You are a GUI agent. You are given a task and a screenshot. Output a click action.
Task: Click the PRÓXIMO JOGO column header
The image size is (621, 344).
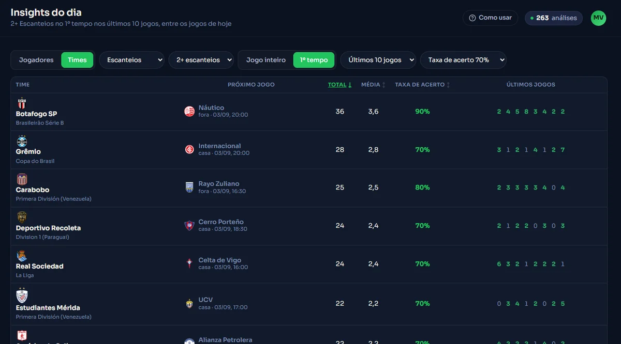click(x=251, y=85)
